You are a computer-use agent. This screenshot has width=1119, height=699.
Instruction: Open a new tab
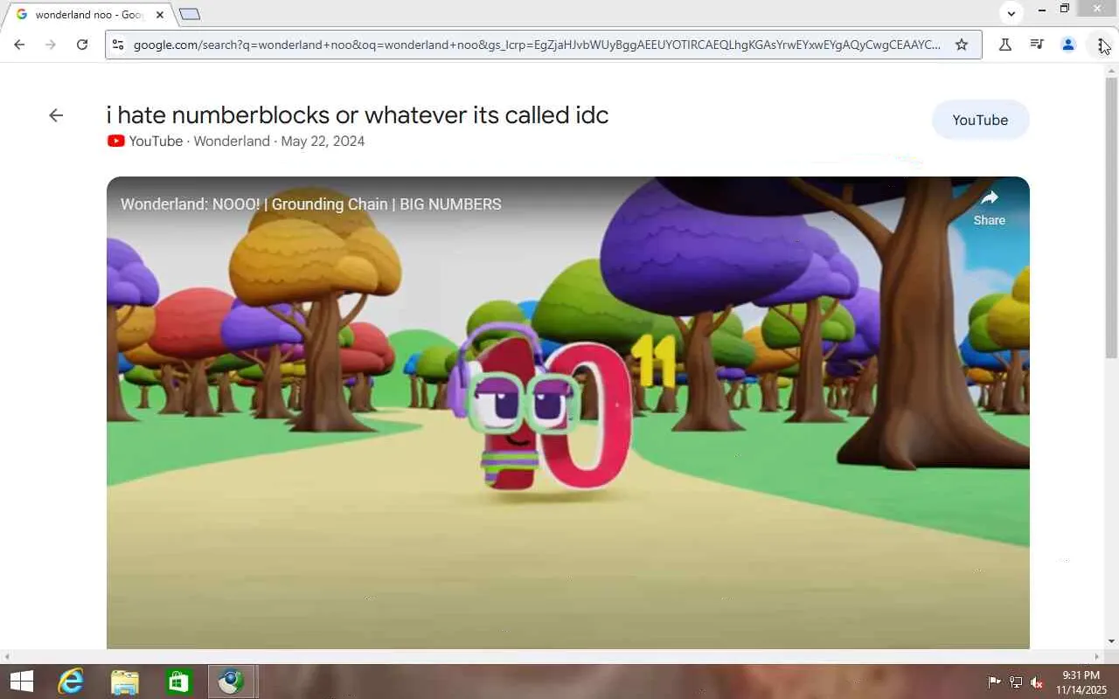pos(190,14)
